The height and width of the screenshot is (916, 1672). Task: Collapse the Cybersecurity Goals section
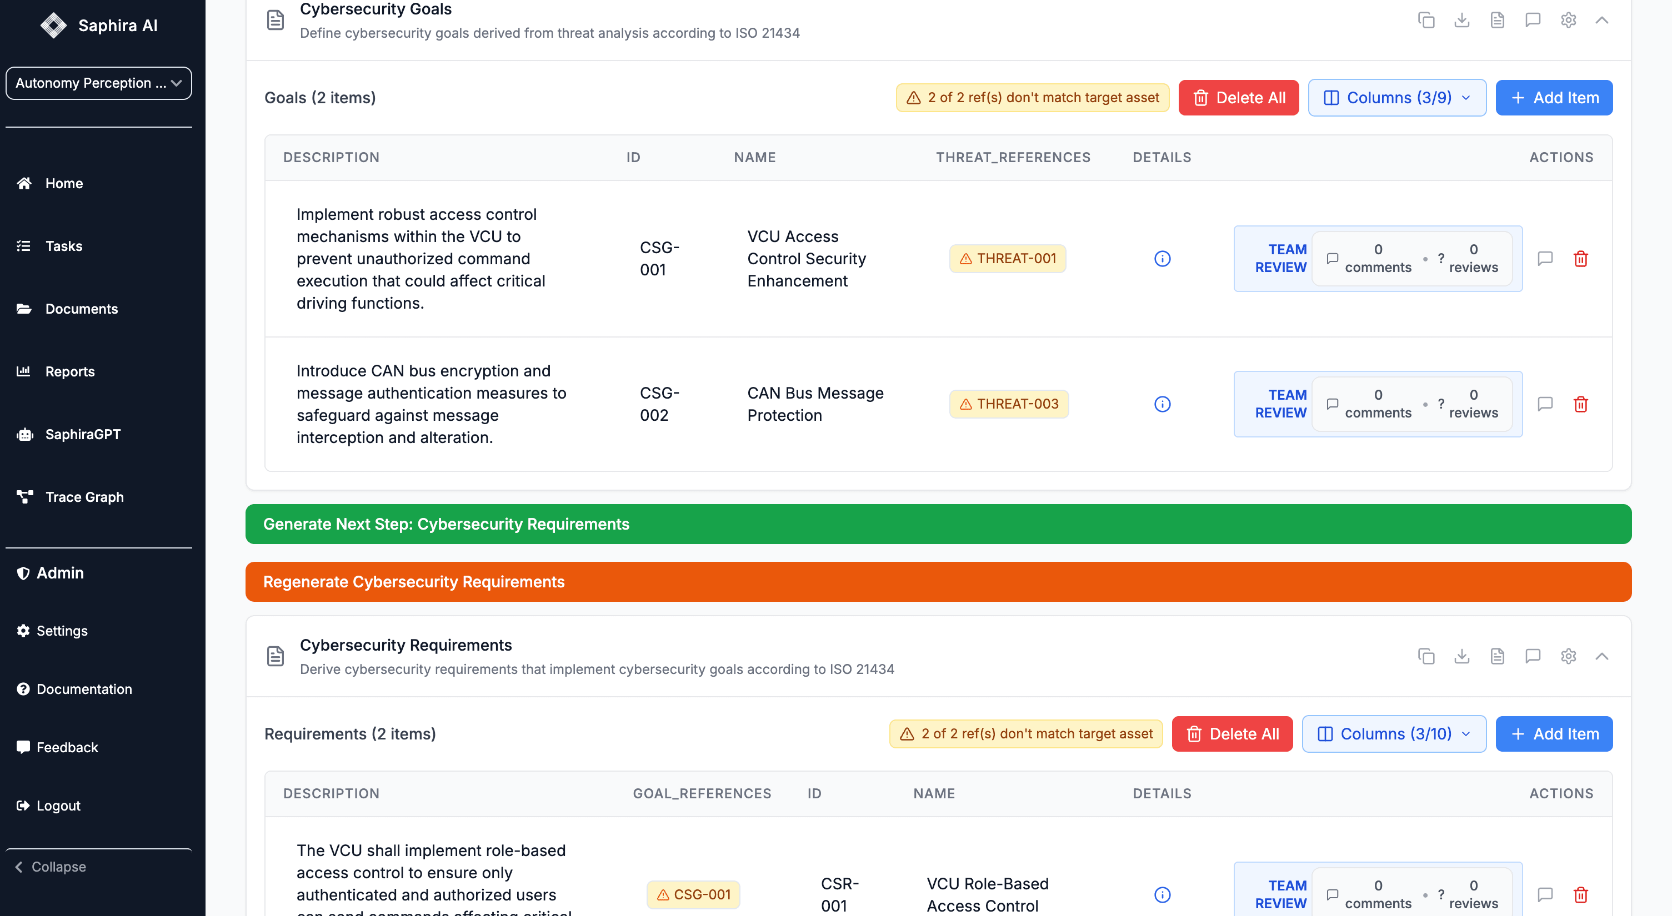tap(1601, 20)
